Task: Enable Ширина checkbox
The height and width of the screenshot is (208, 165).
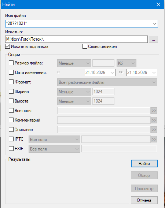Action: tap(11, 92)
